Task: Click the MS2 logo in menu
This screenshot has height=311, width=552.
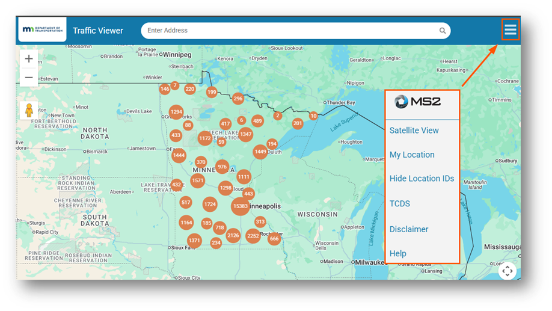Action: (418, 102)
